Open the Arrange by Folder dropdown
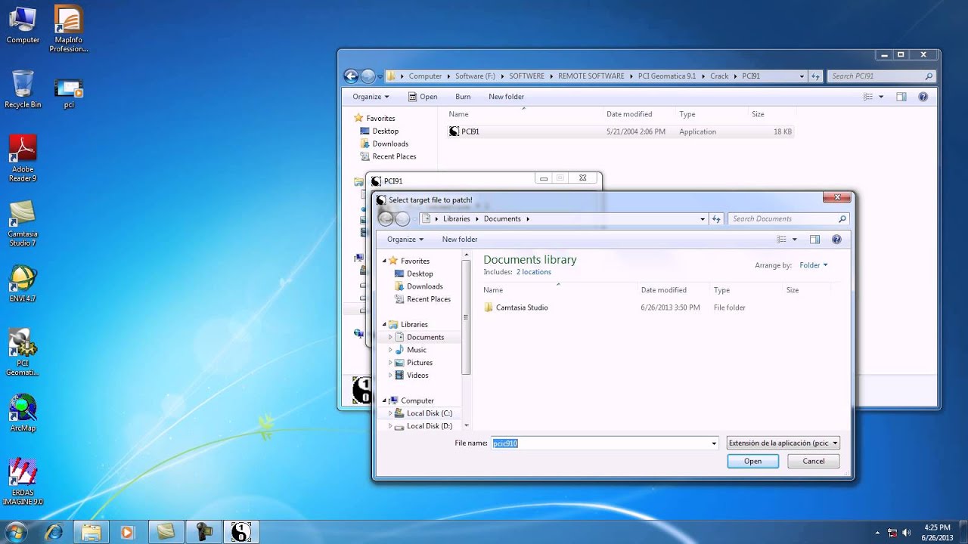Viewport: 968px width, 544px height. (813, 265)
